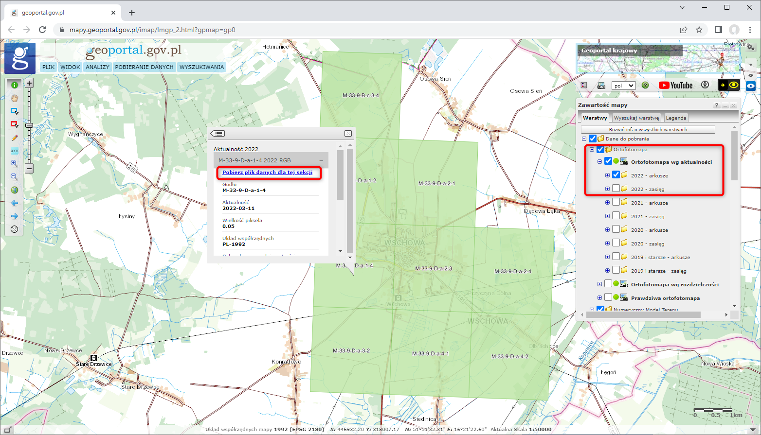Open the green help question icon
Screen dimensions: 761x435
(x=645, y=86)
